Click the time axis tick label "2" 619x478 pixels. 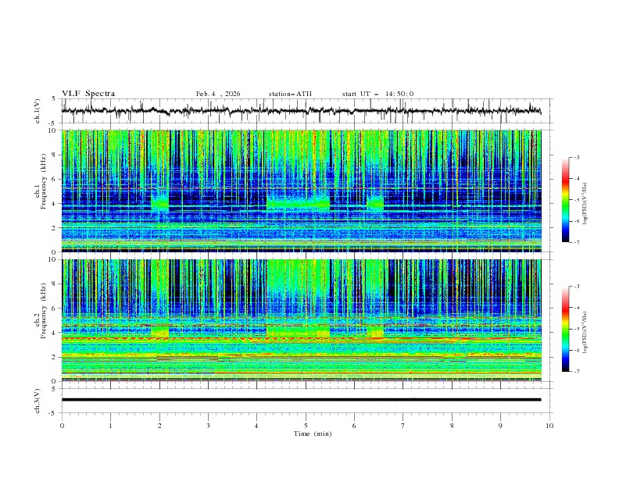pyautogui.click(x=159, y=426)
